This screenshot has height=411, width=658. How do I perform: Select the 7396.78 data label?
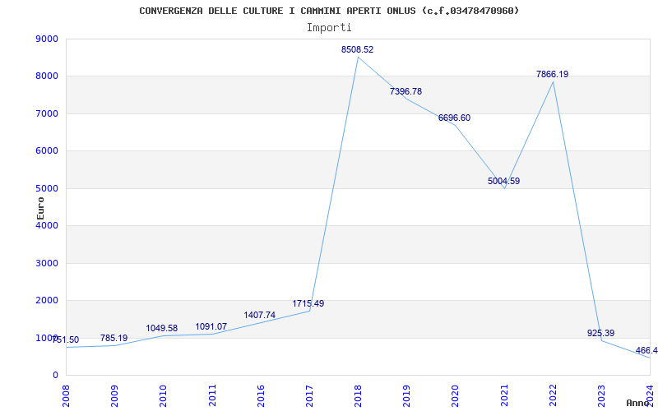pos(405,91)
